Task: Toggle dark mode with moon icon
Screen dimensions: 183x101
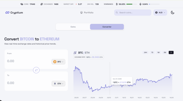Action: 173,13
